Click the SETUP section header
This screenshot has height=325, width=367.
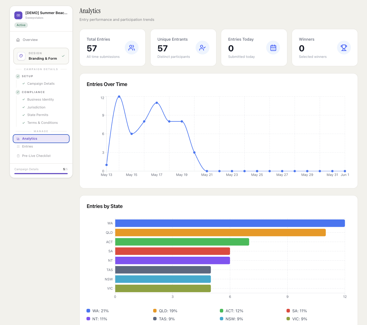[27, 76]
